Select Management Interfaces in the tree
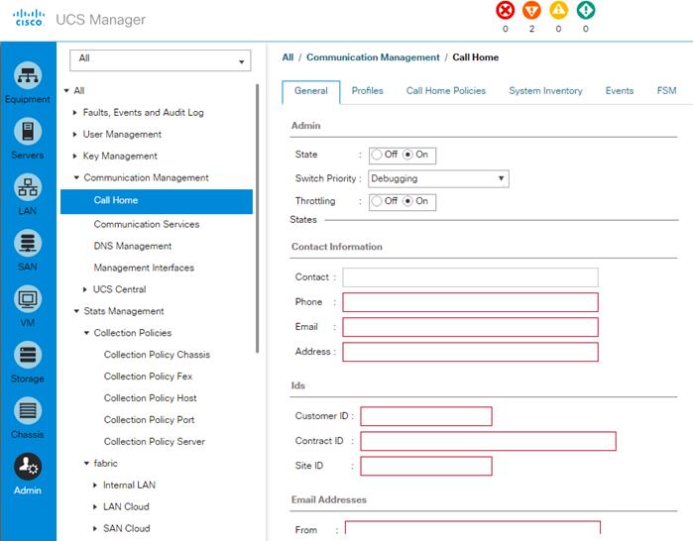 pyautogui.click(x=144, y=268)
